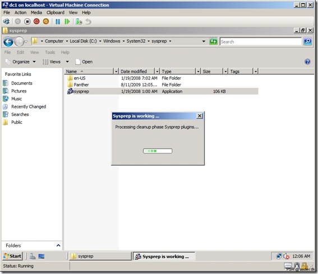Click System32 segment in address bar

[x=136, y=41]
